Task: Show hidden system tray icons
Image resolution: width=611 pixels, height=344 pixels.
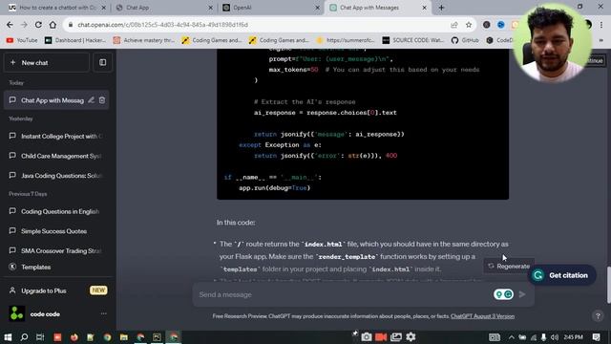Action: tap(512, 337)
